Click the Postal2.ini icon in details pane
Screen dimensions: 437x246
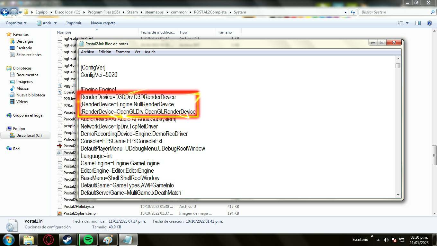tap(12, 225)
